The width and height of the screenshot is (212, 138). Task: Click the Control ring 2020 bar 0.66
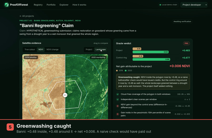click(x=151, y=59)
